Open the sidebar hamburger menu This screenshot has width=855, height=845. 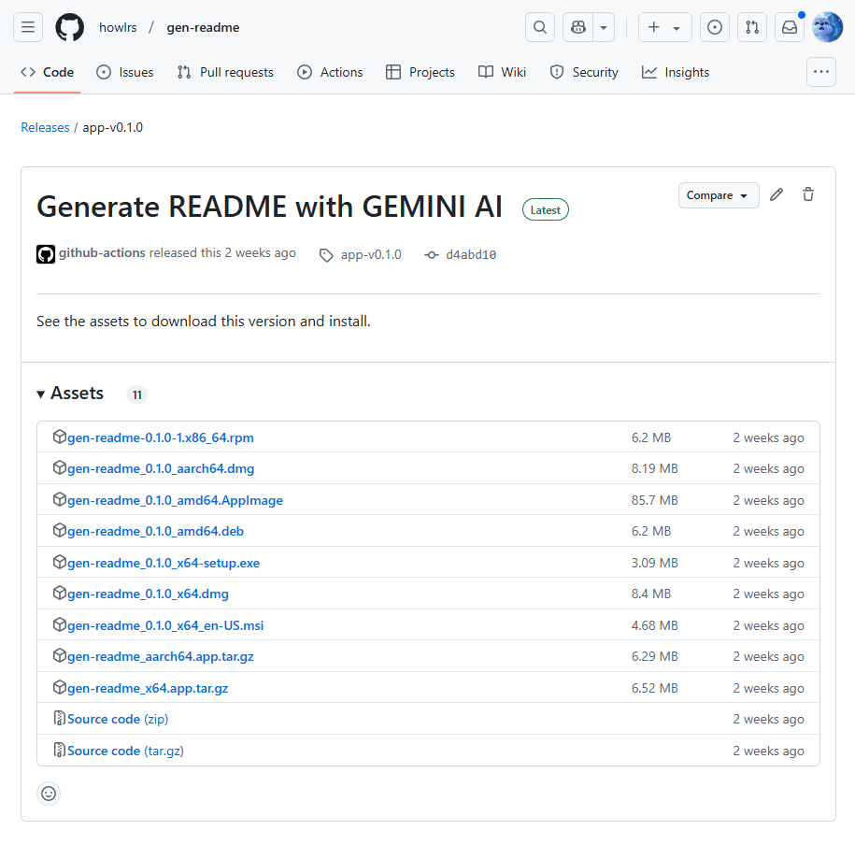click(27, 27)
